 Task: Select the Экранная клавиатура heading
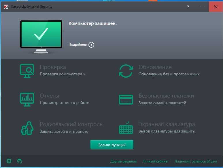coord(167,124)
